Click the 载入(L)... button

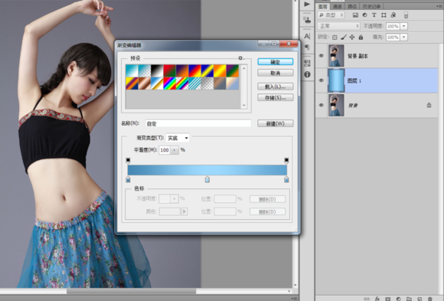276,87
